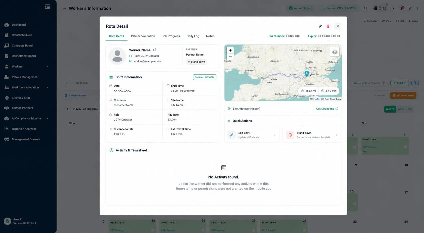The width and height of the screenshot is (424, 233).
Task: Open Leaflet attribution link on map
Action: point(317,99)
